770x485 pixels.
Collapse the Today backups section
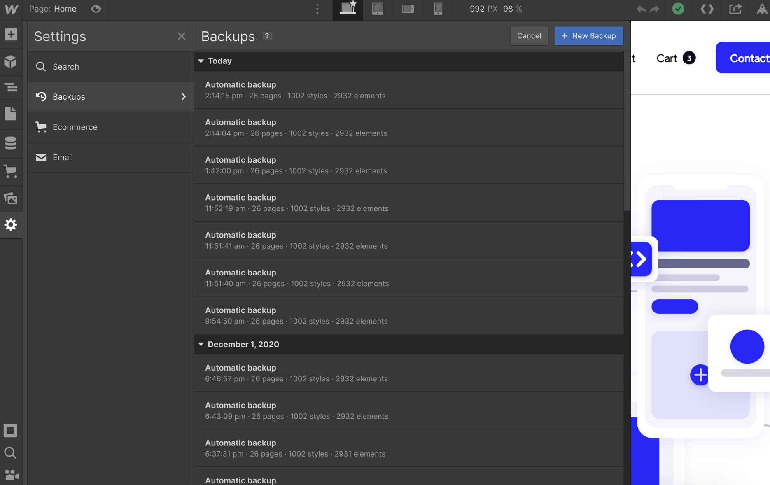point(201,61)
